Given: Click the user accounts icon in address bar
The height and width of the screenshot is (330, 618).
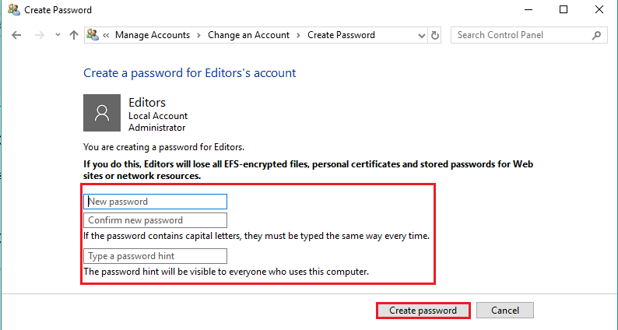Looking at the screenshot, I should pos(93,35).
